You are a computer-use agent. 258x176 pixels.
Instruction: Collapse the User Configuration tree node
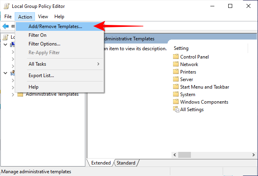tap(6, 73)
